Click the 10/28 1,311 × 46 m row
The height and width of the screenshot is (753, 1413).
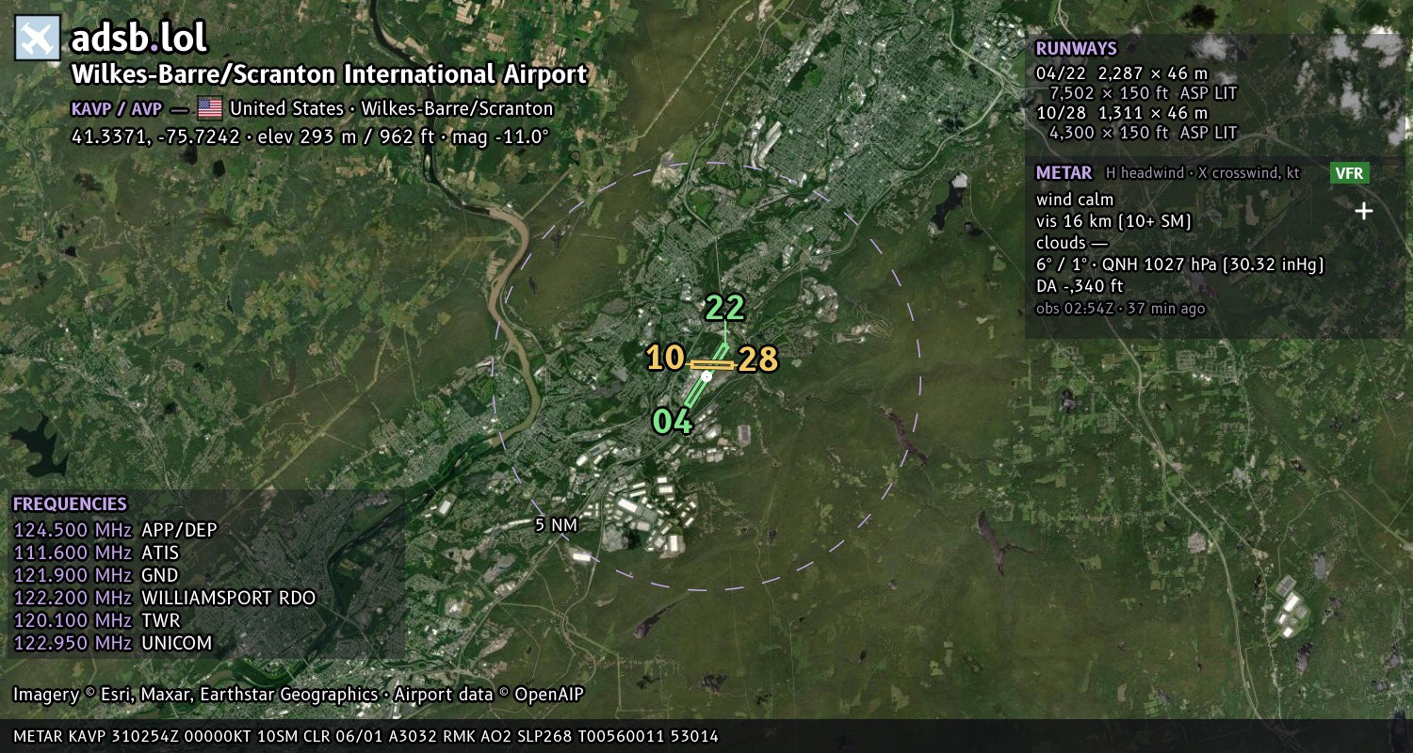[x=1122, y=113]
